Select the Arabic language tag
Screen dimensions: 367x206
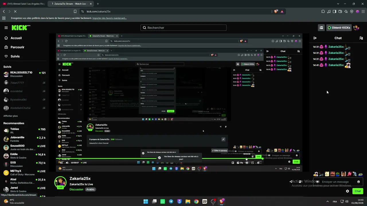point(91,189)
